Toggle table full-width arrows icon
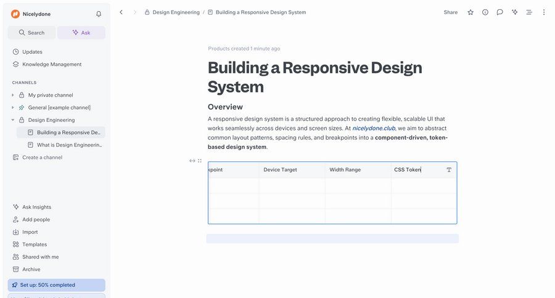The width and height of the screenshot is (555, 298). coord(192,161)
